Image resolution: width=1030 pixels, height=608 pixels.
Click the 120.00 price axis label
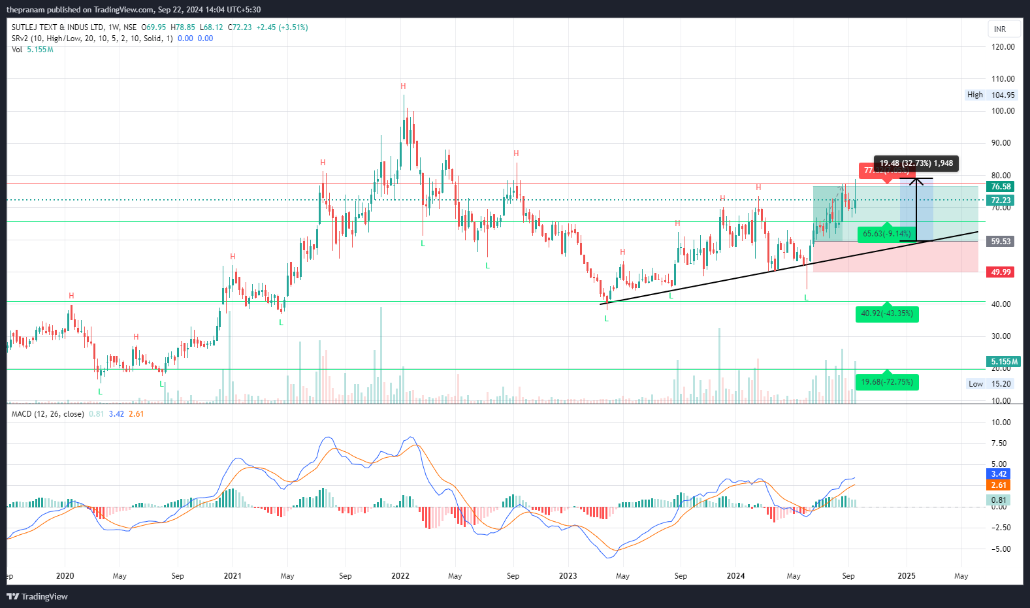coord(1003,47)
